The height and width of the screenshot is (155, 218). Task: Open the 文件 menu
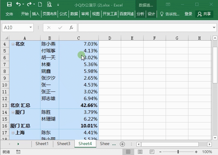click(x=9, y=14)
